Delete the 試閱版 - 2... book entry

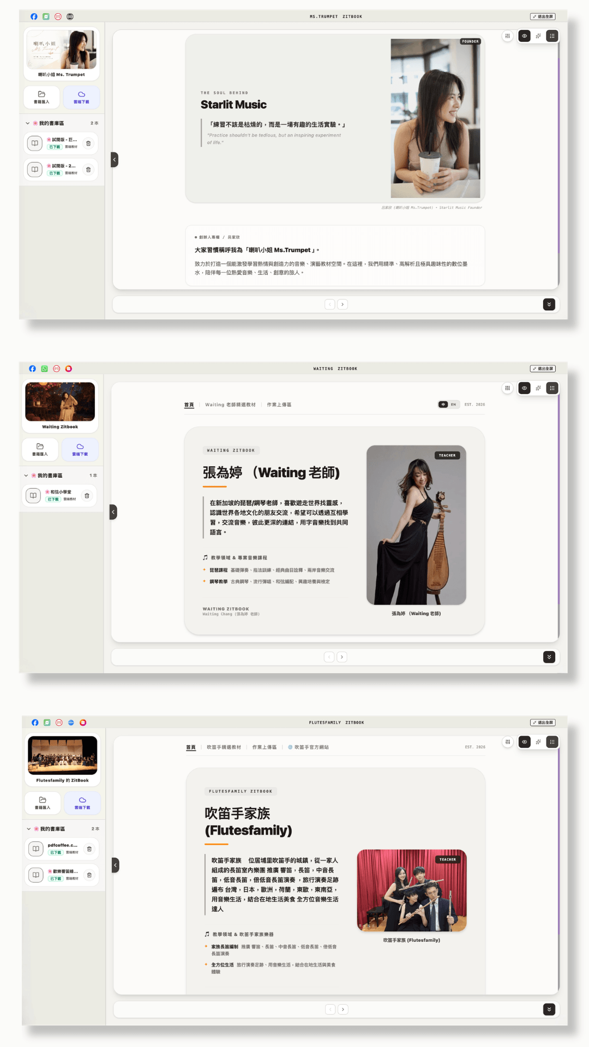[88, 170]
